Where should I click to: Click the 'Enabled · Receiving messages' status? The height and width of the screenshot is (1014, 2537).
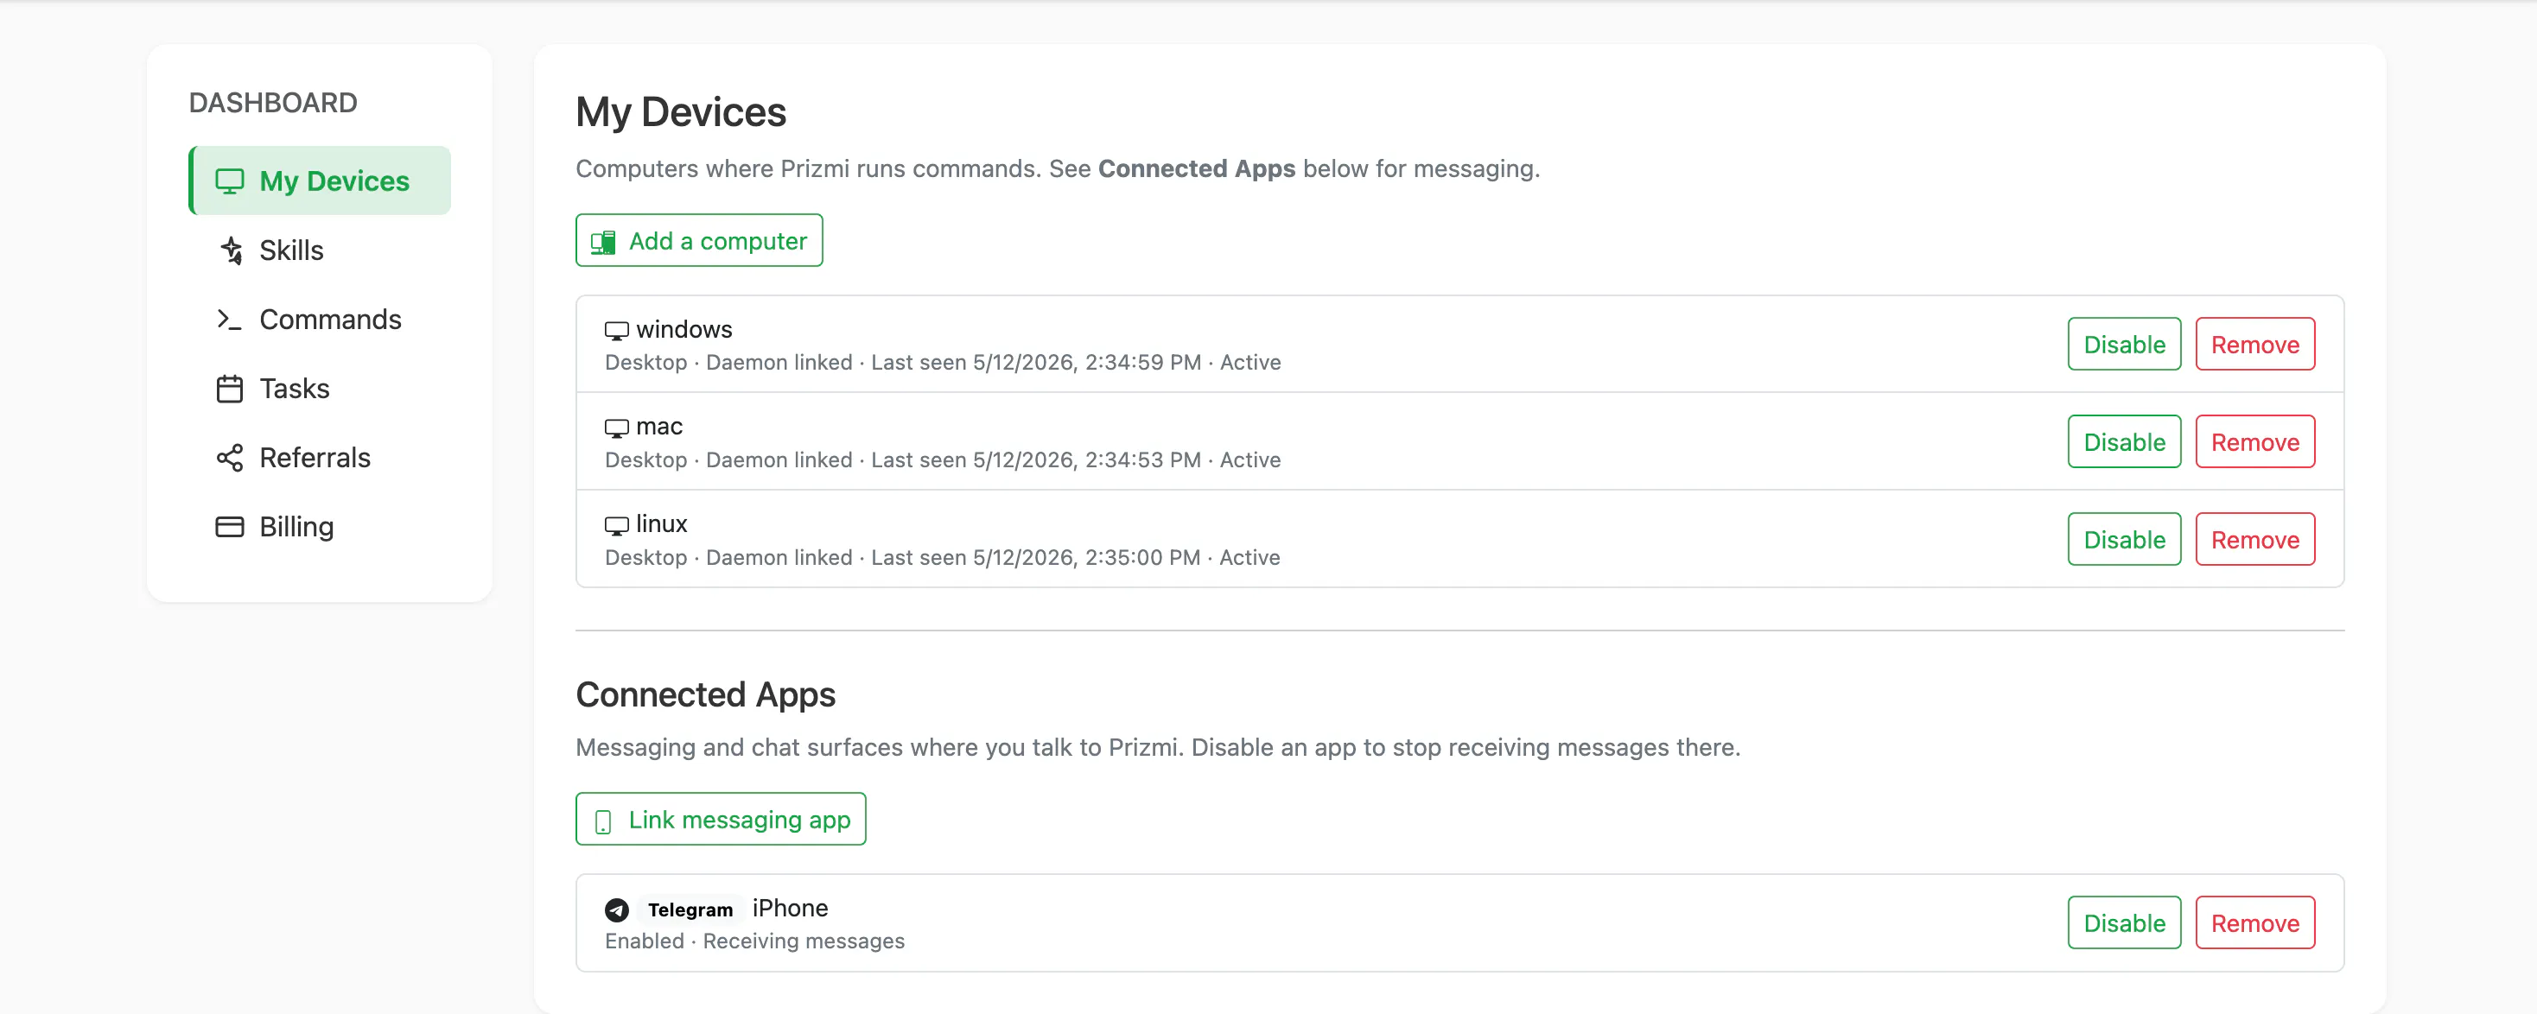pos(754,941)
